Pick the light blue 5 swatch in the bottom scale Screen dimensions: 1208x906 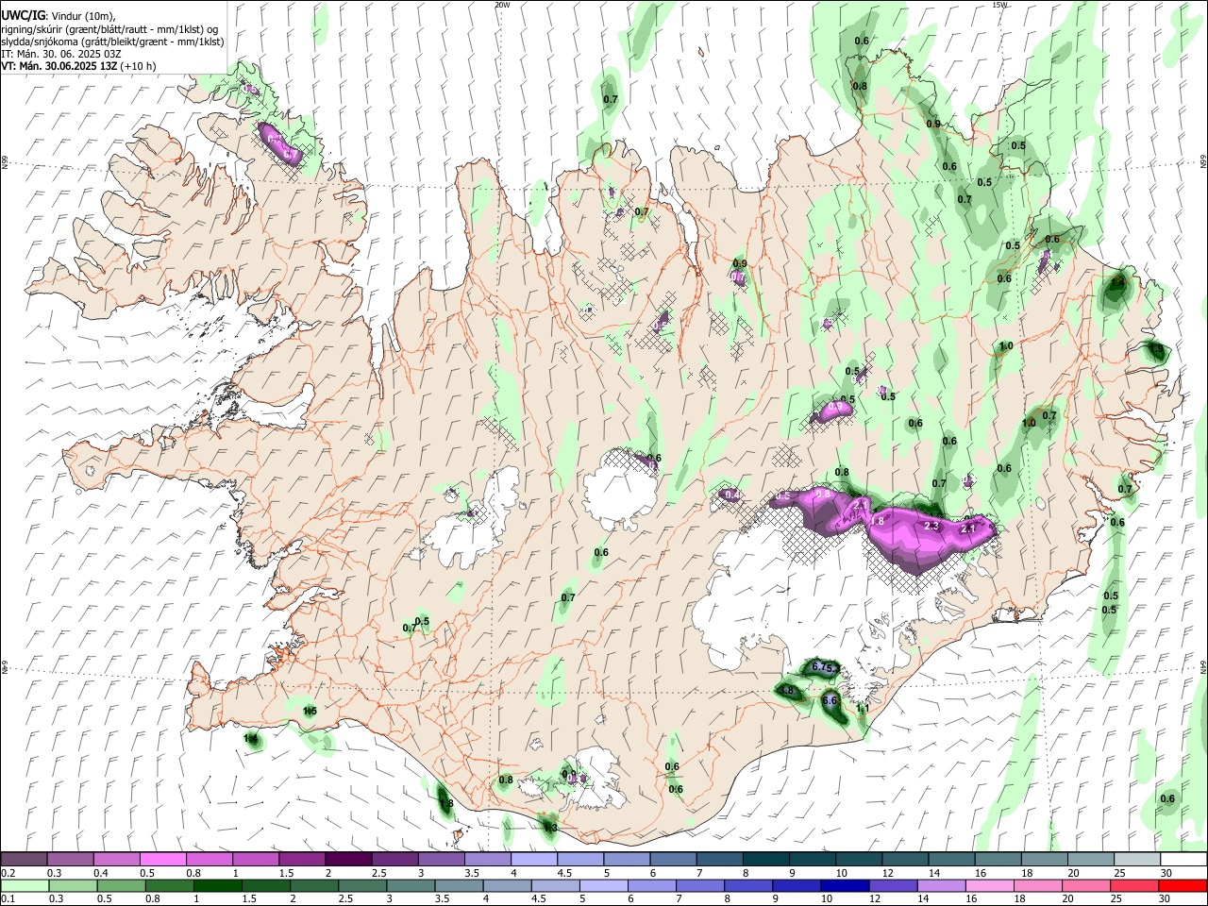pos(602,885)
